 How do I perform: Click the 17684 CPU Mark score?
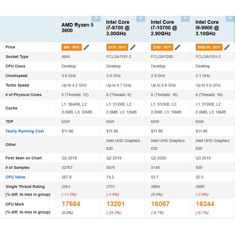click(71, 204)
